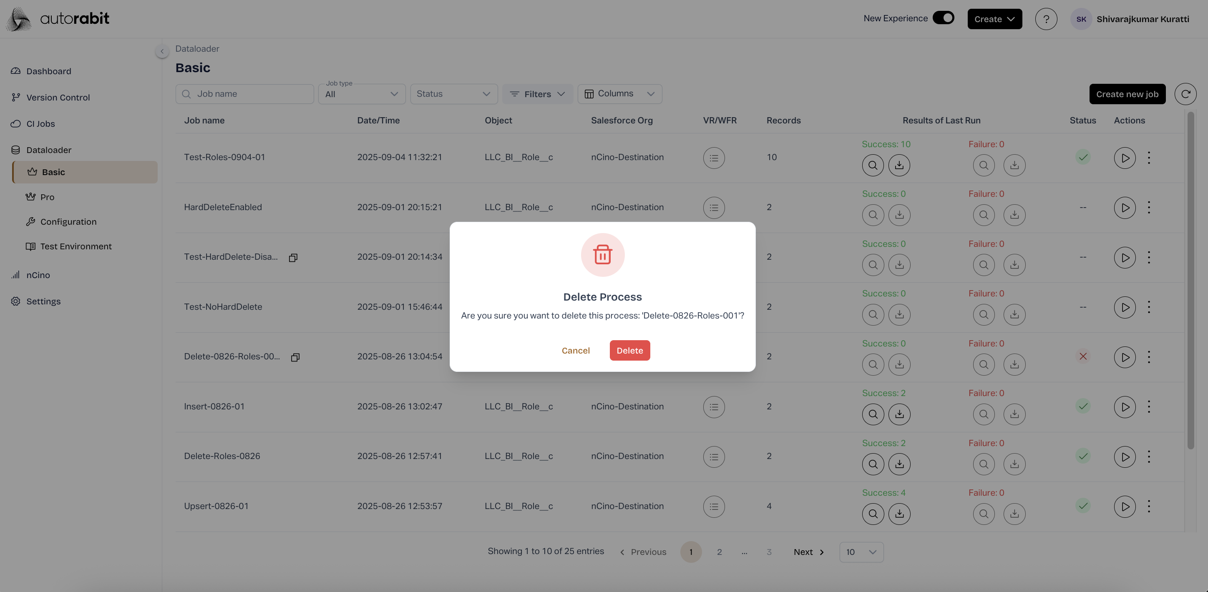Open the VR/WFR list icon for Insert-0826-01
The image size is (1208, 592).
pyautogui.click(x=713, y=407)
